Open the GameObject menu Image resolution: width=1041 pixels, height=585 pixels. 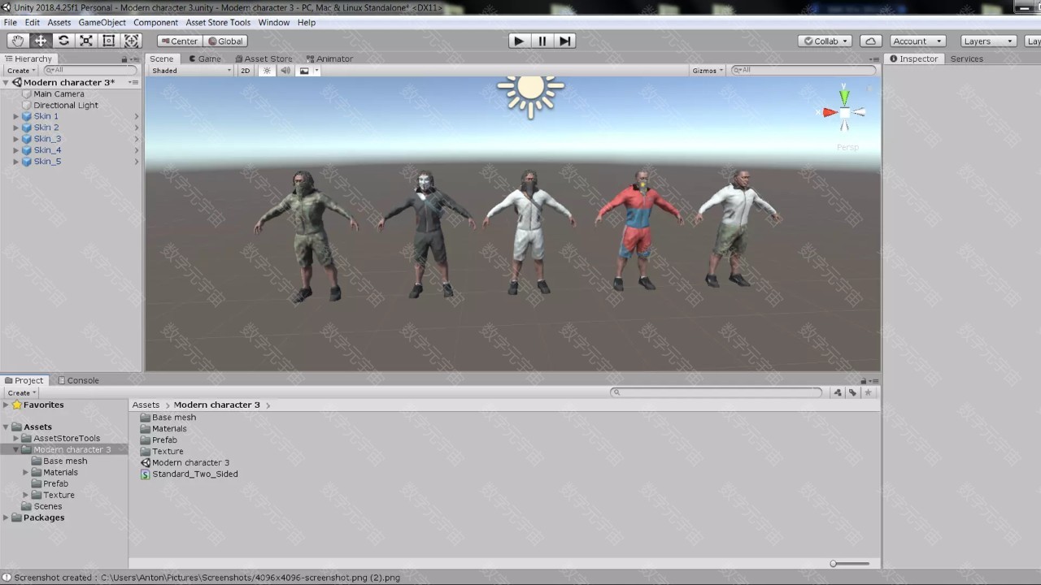[x=102, y=22]
